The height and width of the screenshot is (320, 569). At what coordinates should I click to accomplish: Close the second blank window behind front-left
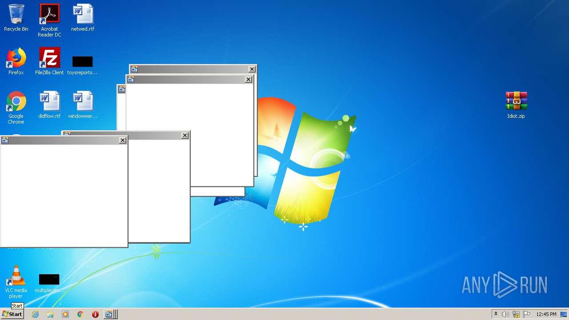click(185, 136)
